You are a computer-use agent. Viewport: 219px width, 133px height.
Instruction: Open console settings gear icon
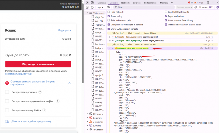click(218, 7)
